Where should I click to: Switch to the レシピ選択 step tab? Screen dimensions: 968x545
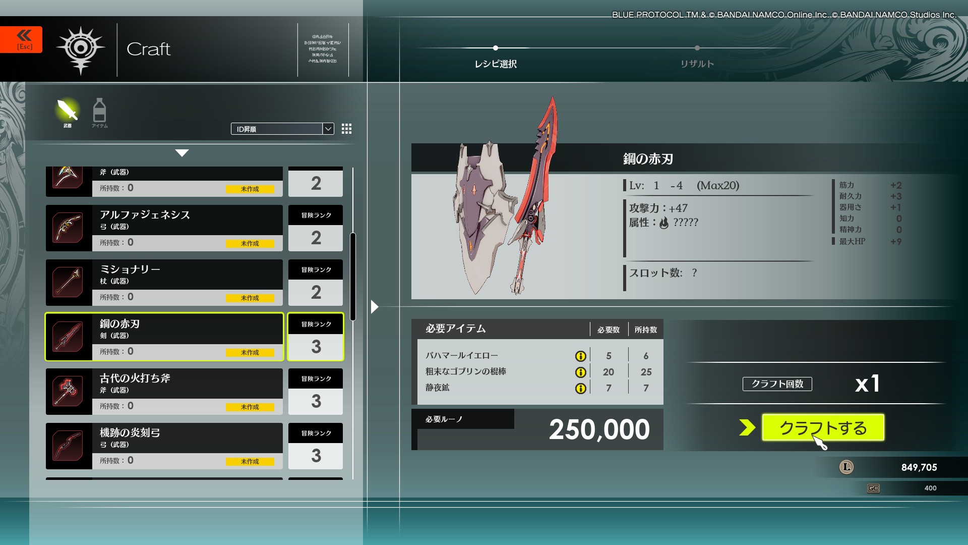pyautogui.click(x=496, y=64)
